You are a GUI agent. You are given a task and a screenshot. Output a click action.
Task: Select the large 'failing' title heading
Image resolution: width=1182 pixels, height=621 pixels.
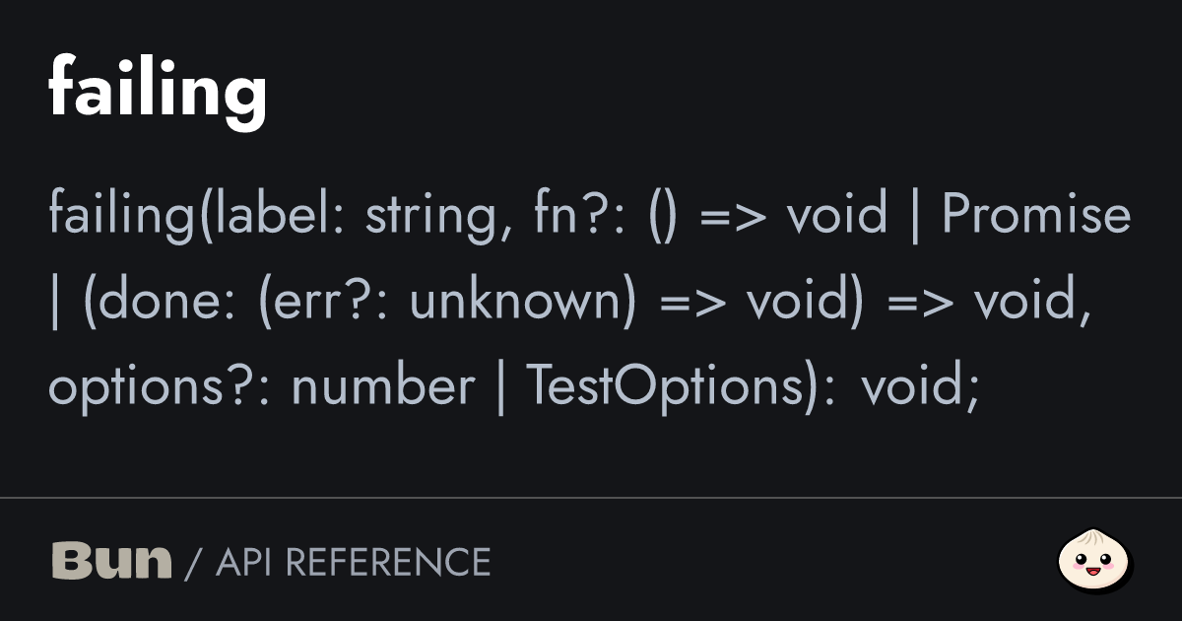pyautogui.click(x=158, y=90)
